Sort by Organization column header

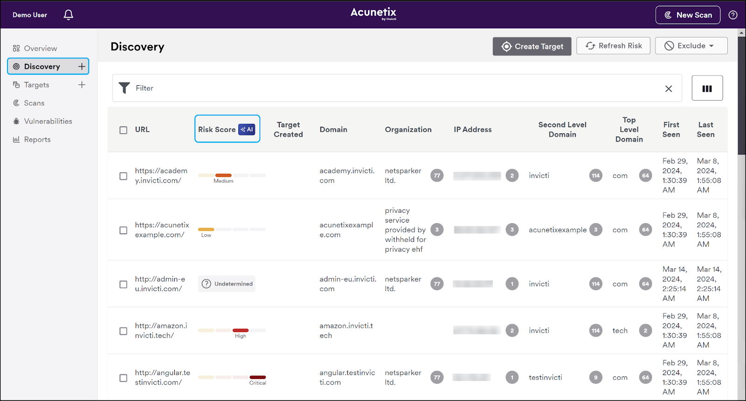coord(408,129)
